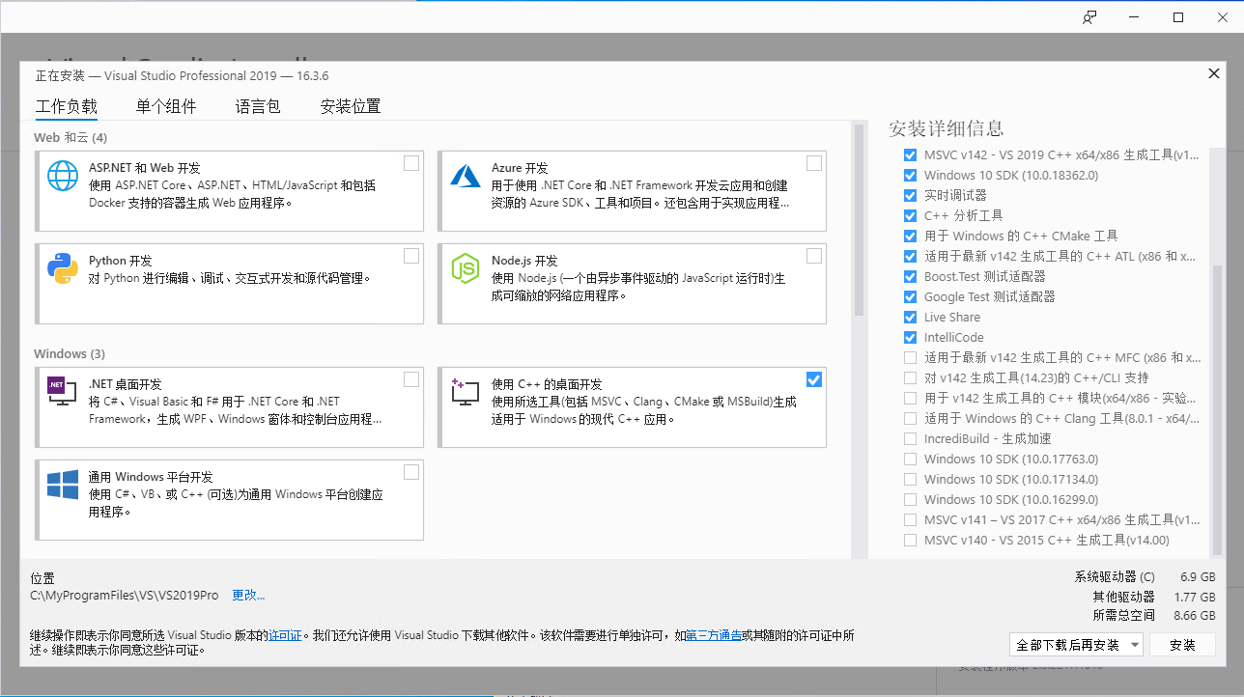Check MSVC v140 VS 2015 build tools
This screenshot has width=1244, height=697.
tap(910, 540)
